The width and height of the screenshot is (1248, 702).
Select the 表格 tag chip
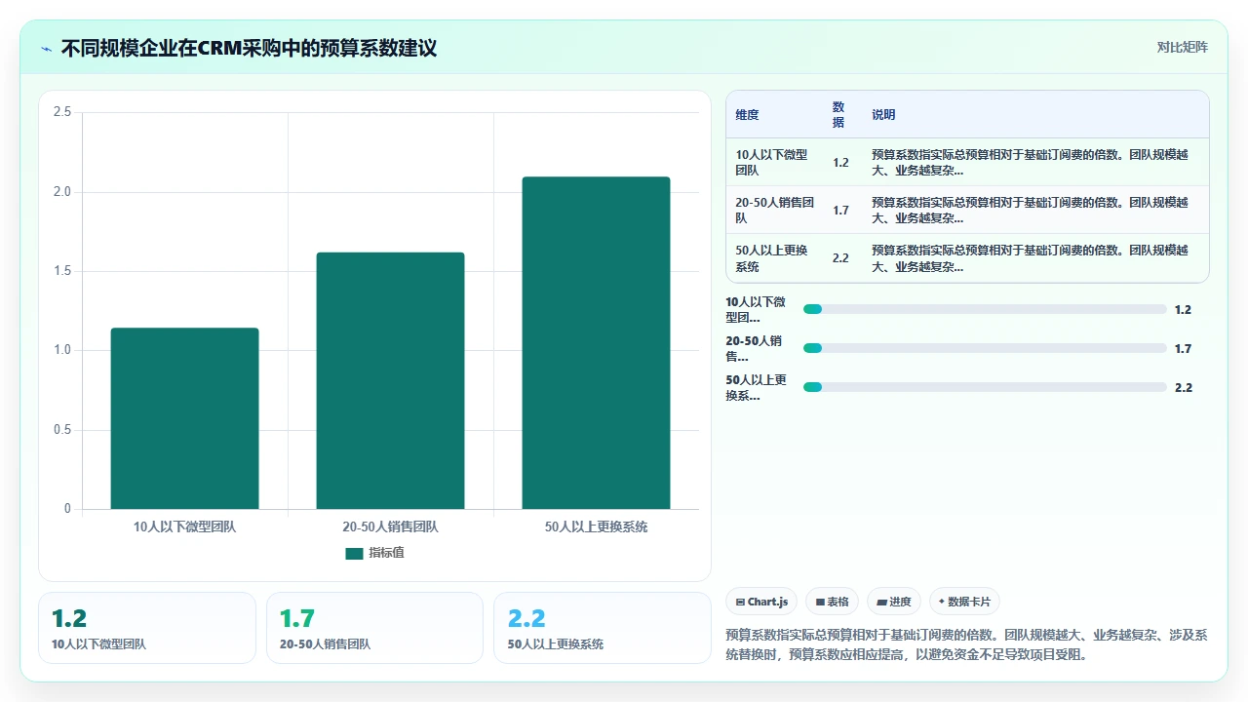(832, 602)
